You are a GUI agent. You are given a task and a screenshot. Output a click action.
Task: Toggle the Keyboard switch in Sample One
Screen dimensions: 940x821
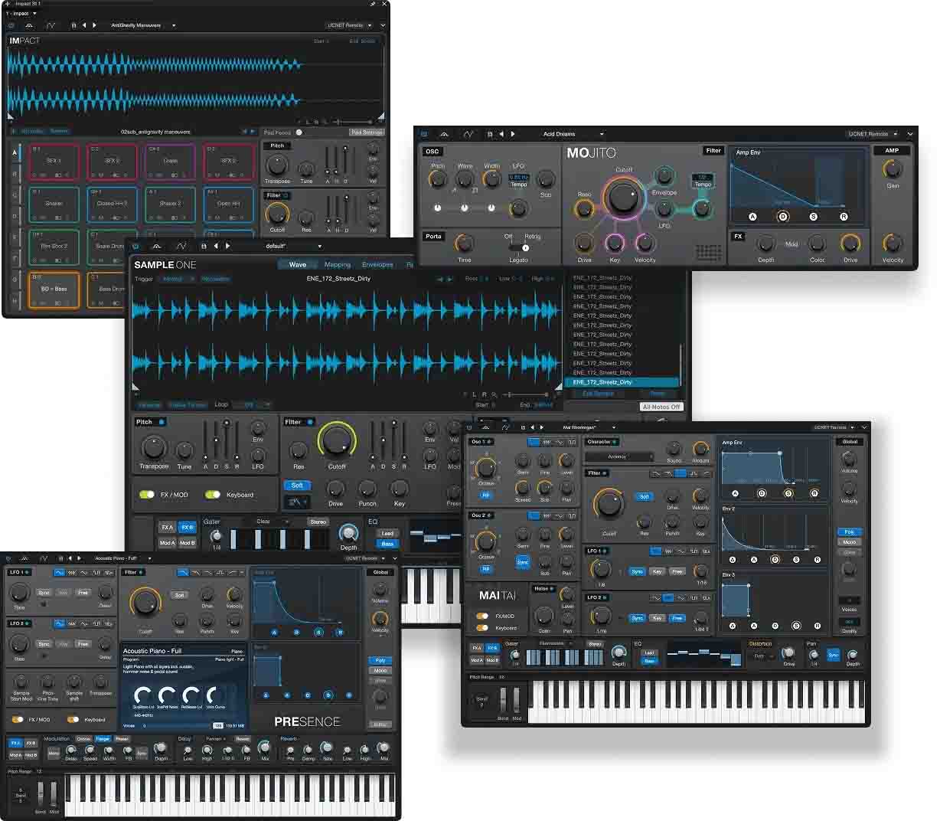pyautogui.click(x=213, y=495)
